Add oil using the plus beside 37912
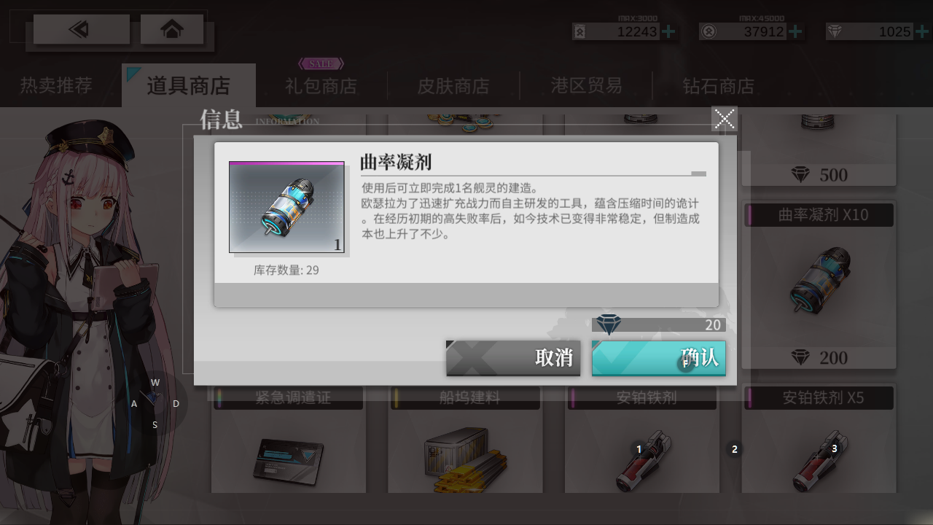933x525 pixels. point(796,31)
